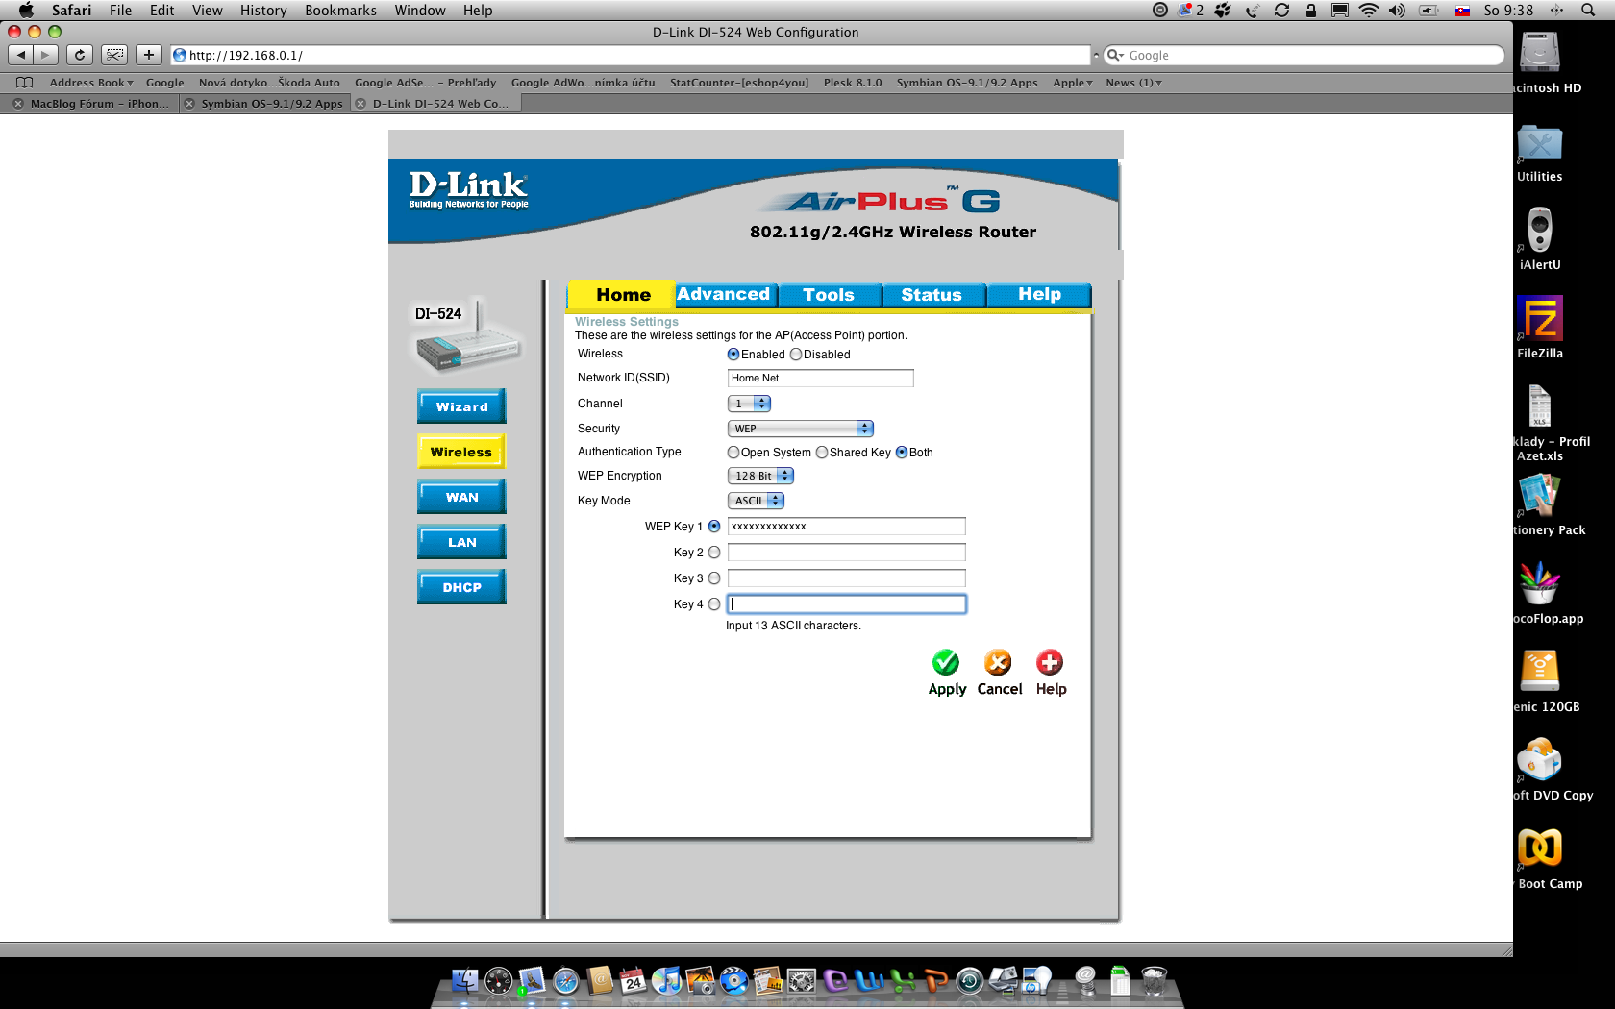Click the Safari address bar URL
Screen dimensions: 1615x1009
pos(630,55)
